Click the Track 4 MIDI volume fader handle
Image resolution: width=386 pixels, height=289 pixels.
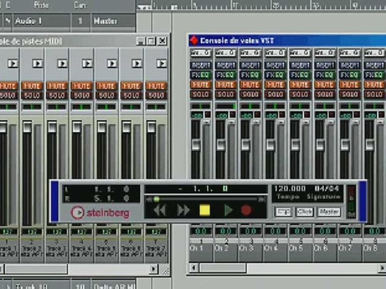77,127
